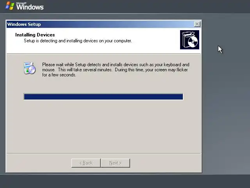Click the Windows Setup title bar
This screenshot has height=188, width=250.
104,24
